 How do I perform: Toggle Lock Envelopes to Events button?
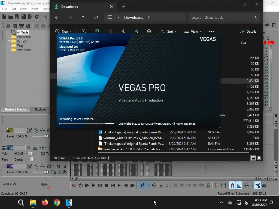(x=258, y=186)
